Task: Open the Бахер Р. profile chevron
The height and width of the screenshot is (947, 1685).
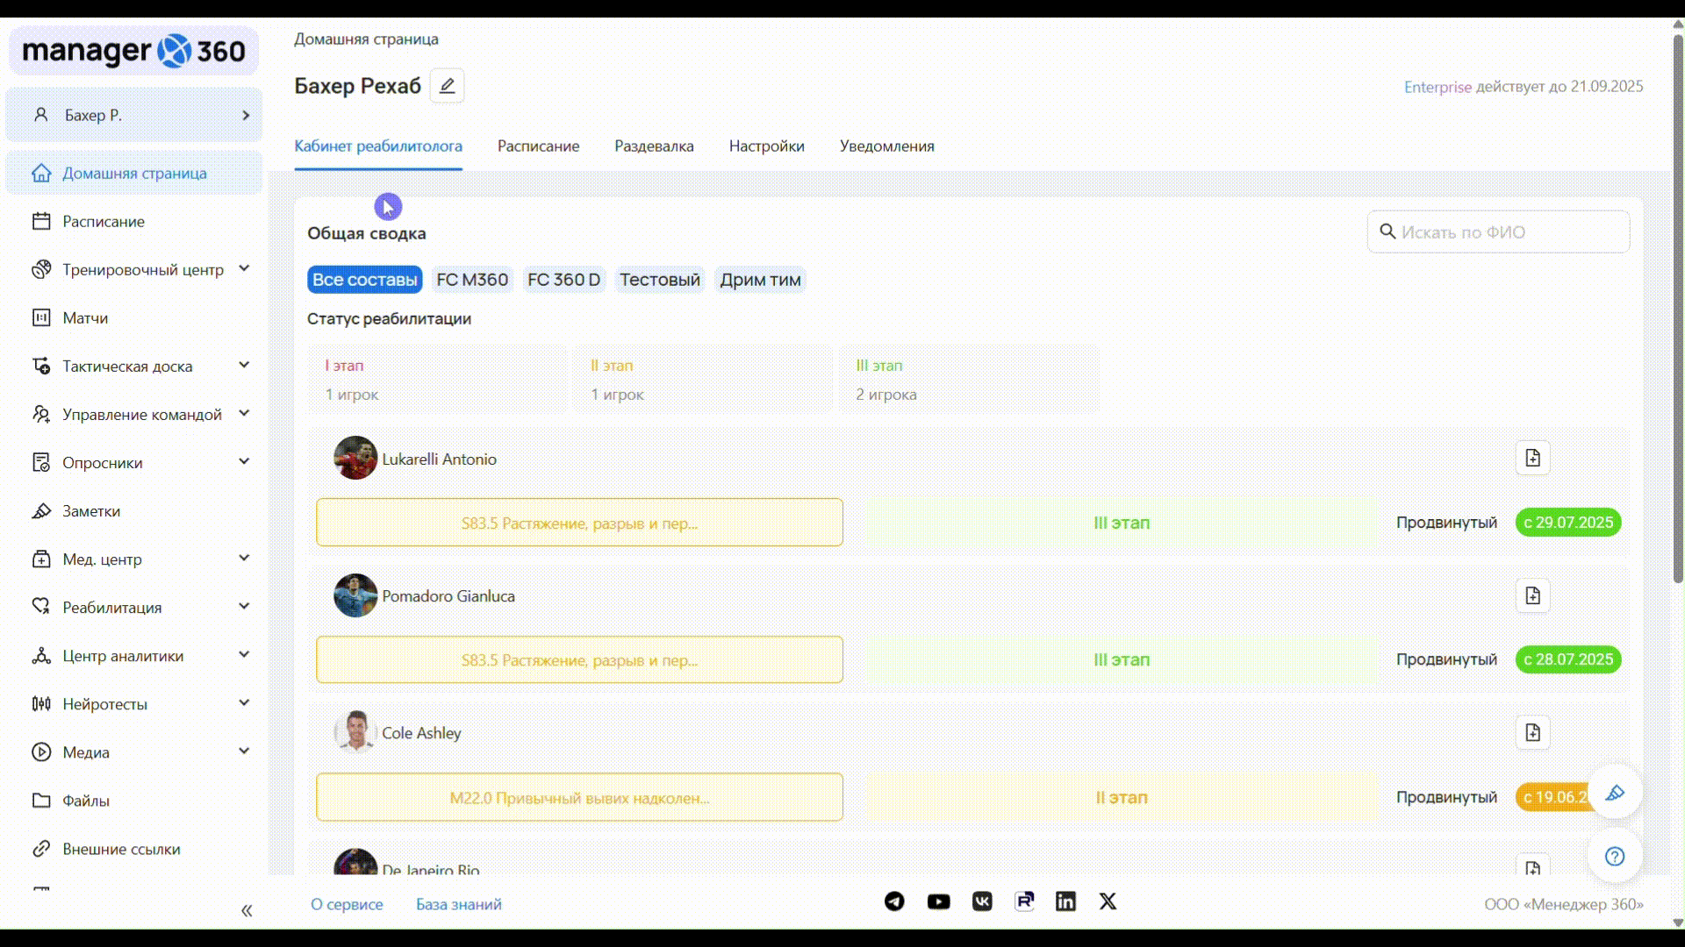Action: [246, 115]
